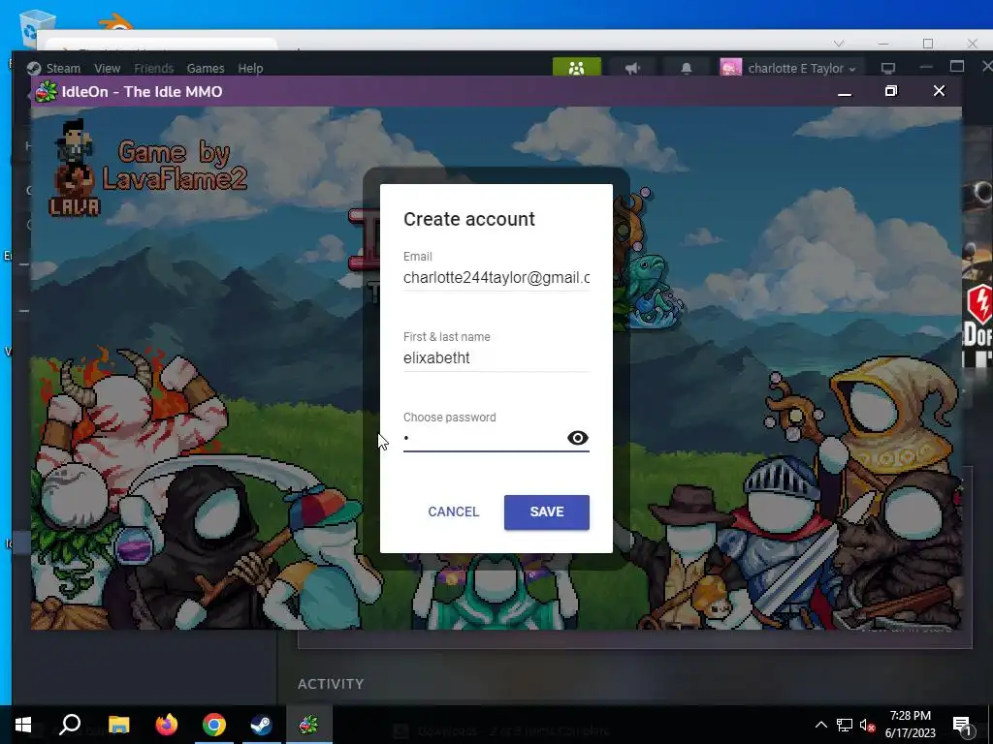Click the IdleOn title bar game icon
Image resolution: width=993 pixels, height=744 pixels.
47,92
